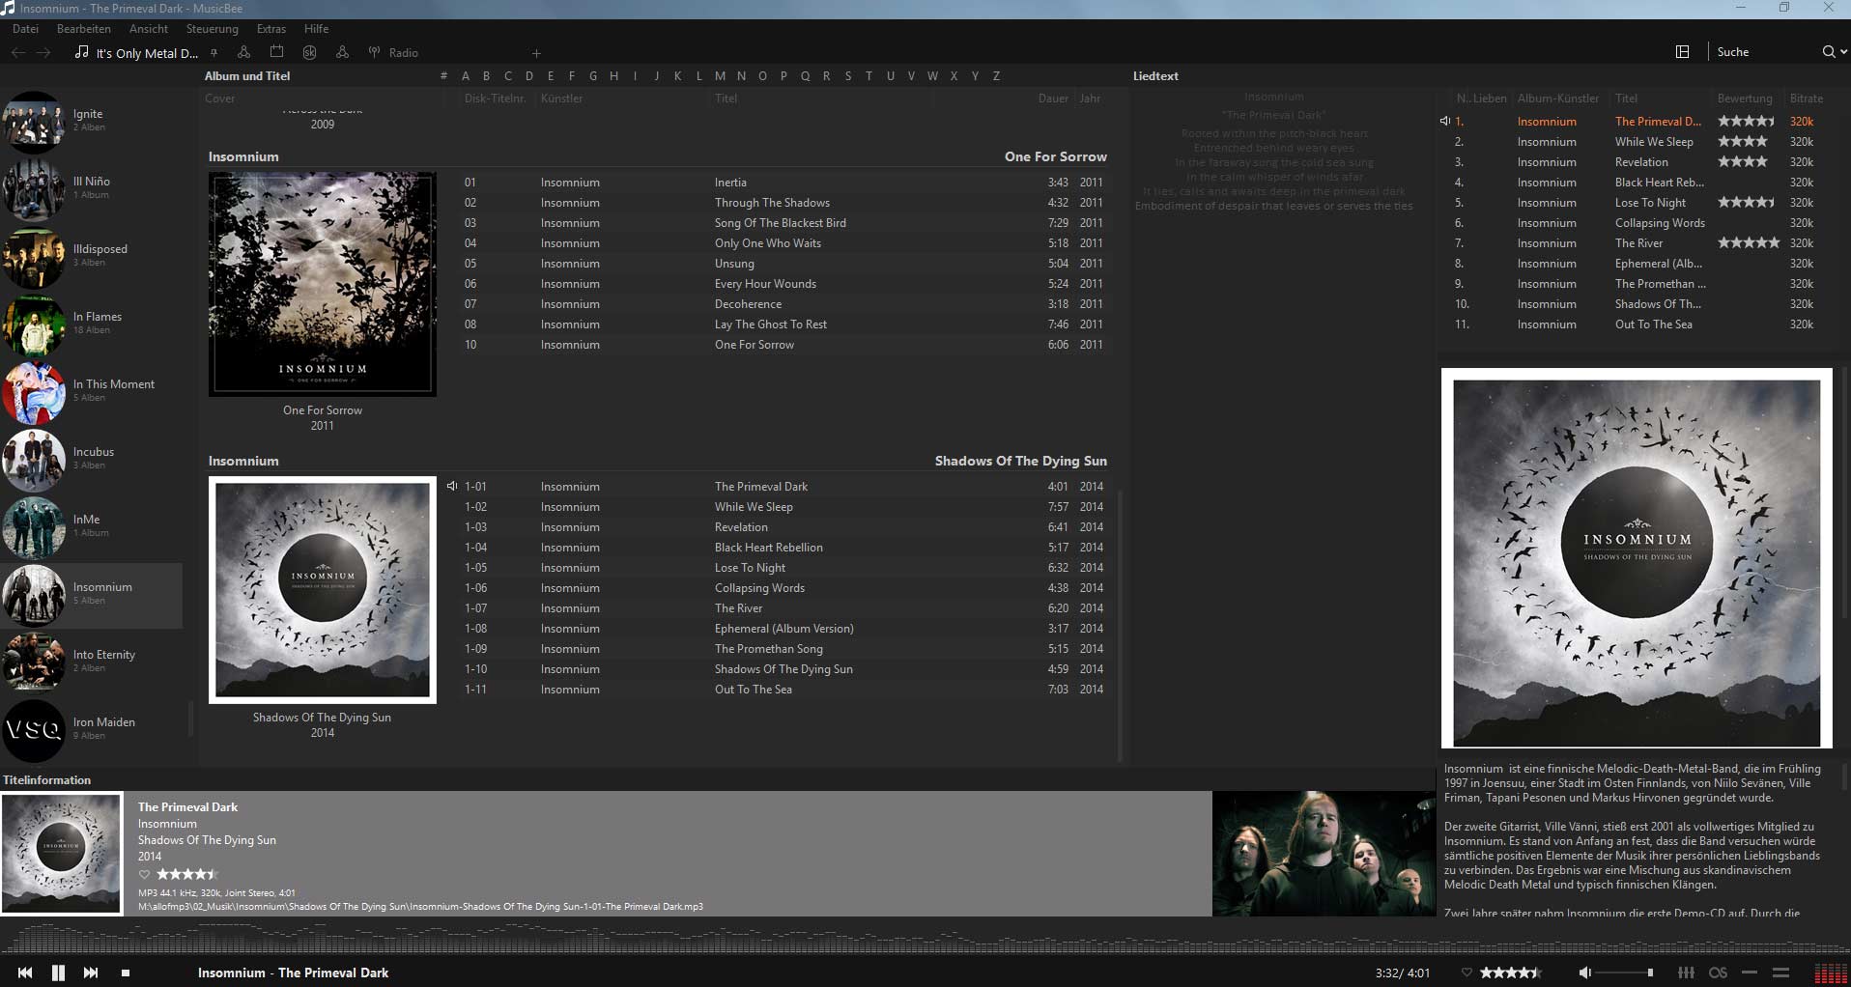Seek in the waveform progress bar
The image size is (1851, 987).
(x=925, y=937)
